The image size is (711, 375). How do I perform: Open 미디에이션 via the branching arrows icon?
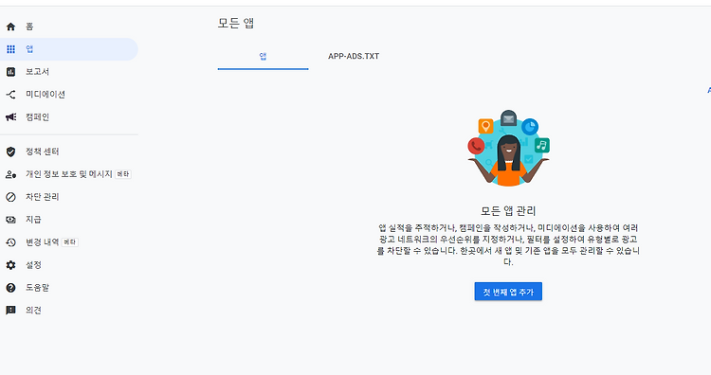point(10,95)
